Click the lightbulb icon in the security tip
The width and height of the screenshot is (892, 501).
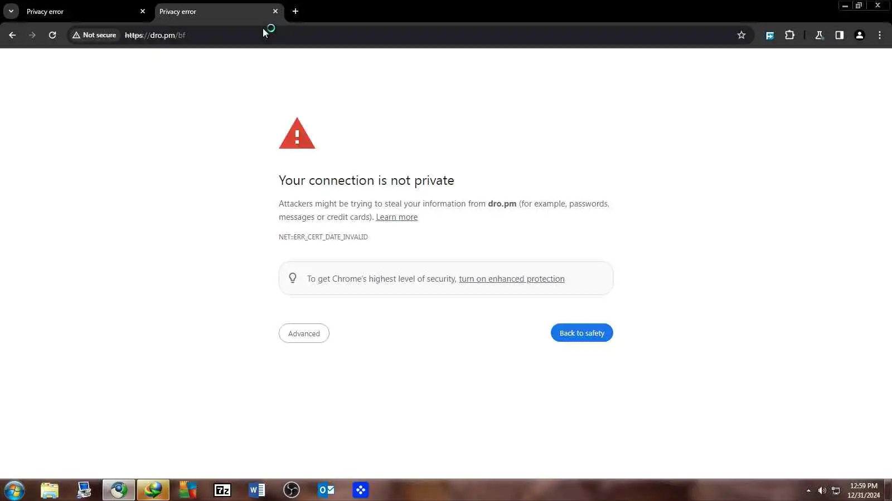(x=293, y=278)
